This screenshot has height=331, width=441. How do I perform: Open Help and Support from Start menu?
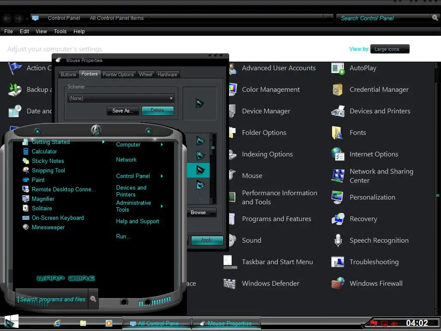pos(137,222)
